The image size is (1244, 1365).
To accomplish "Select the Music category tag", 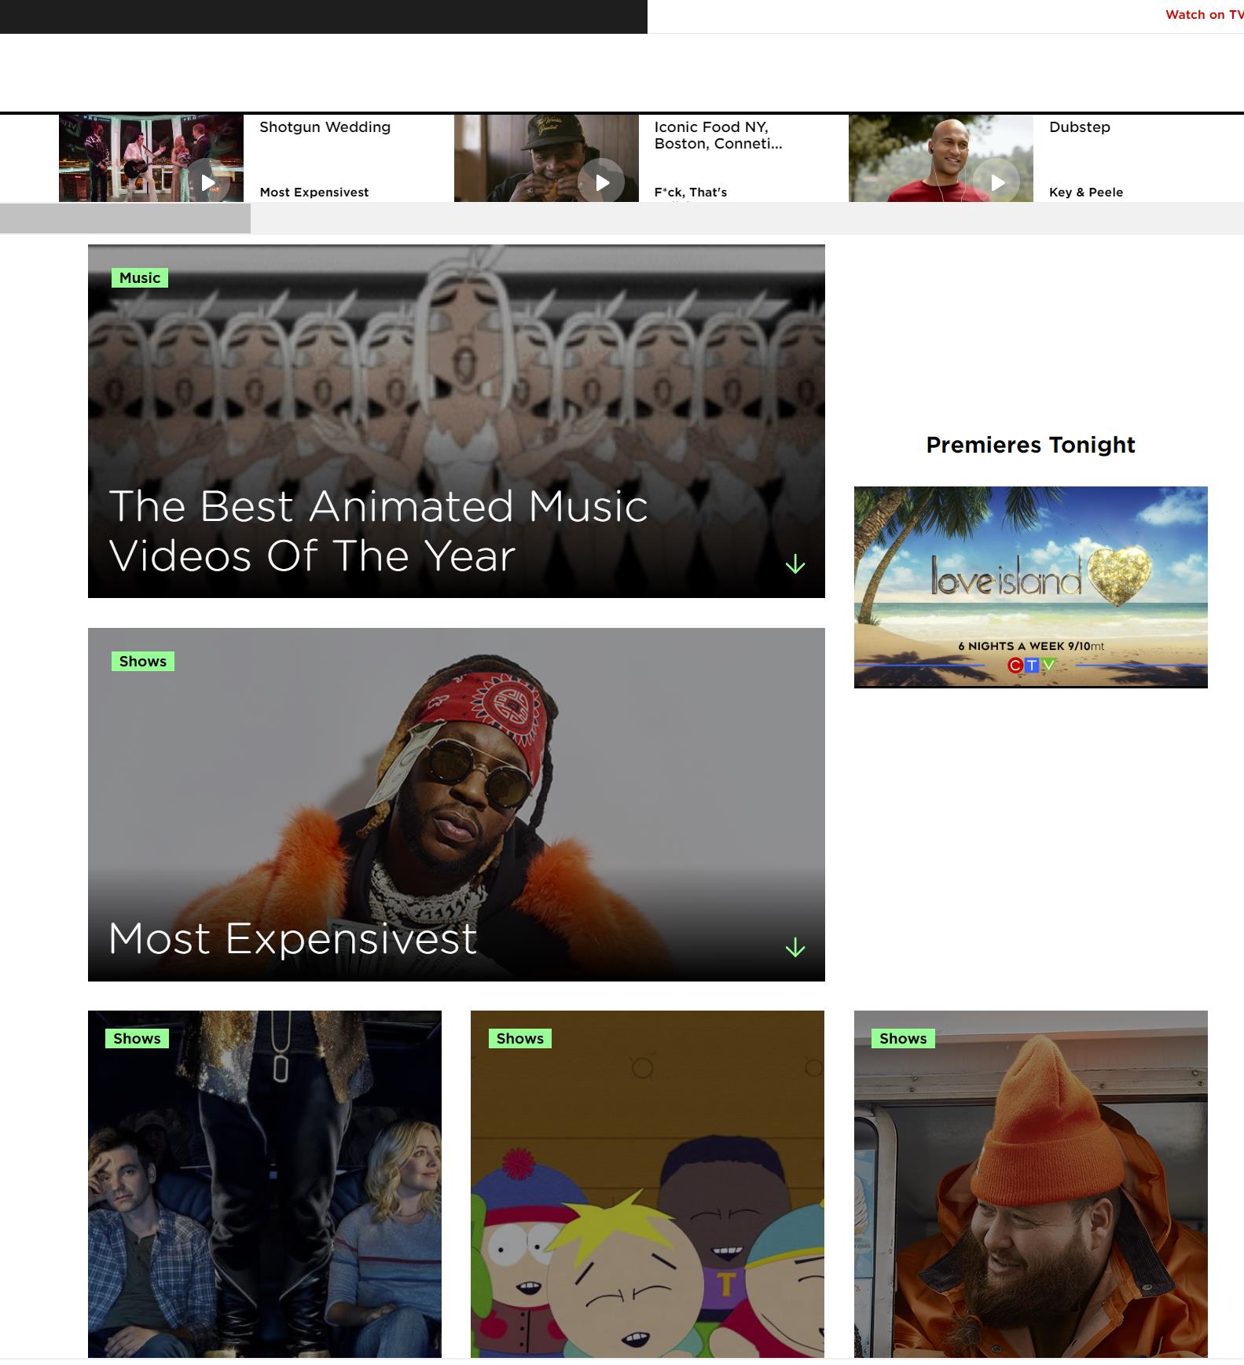I will (x=140, y=277).
